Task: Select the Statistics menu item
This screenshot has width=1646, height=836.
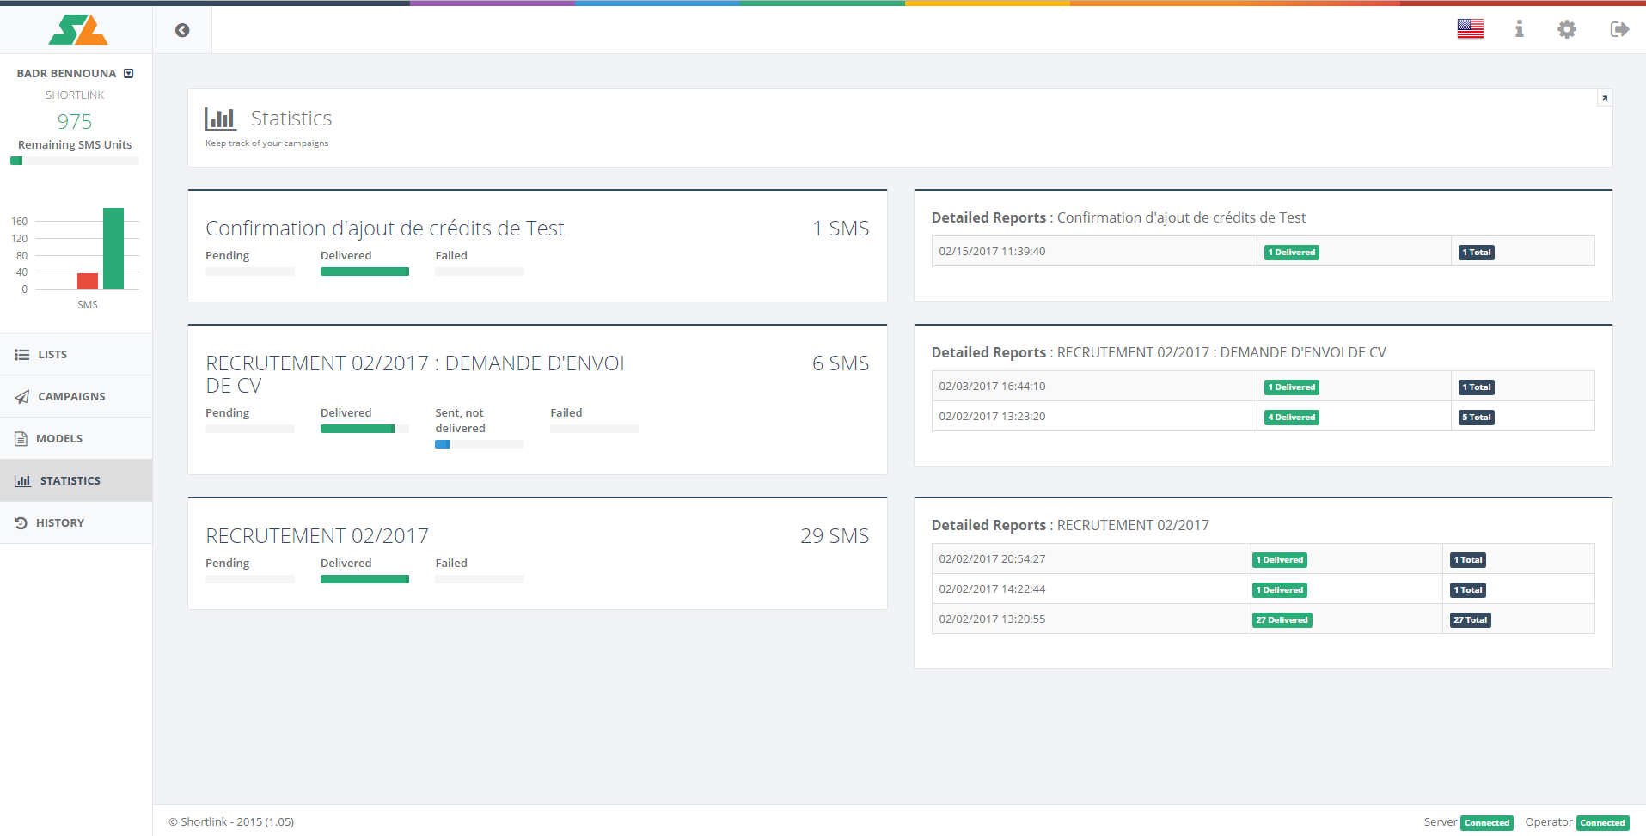Action: 76,480
